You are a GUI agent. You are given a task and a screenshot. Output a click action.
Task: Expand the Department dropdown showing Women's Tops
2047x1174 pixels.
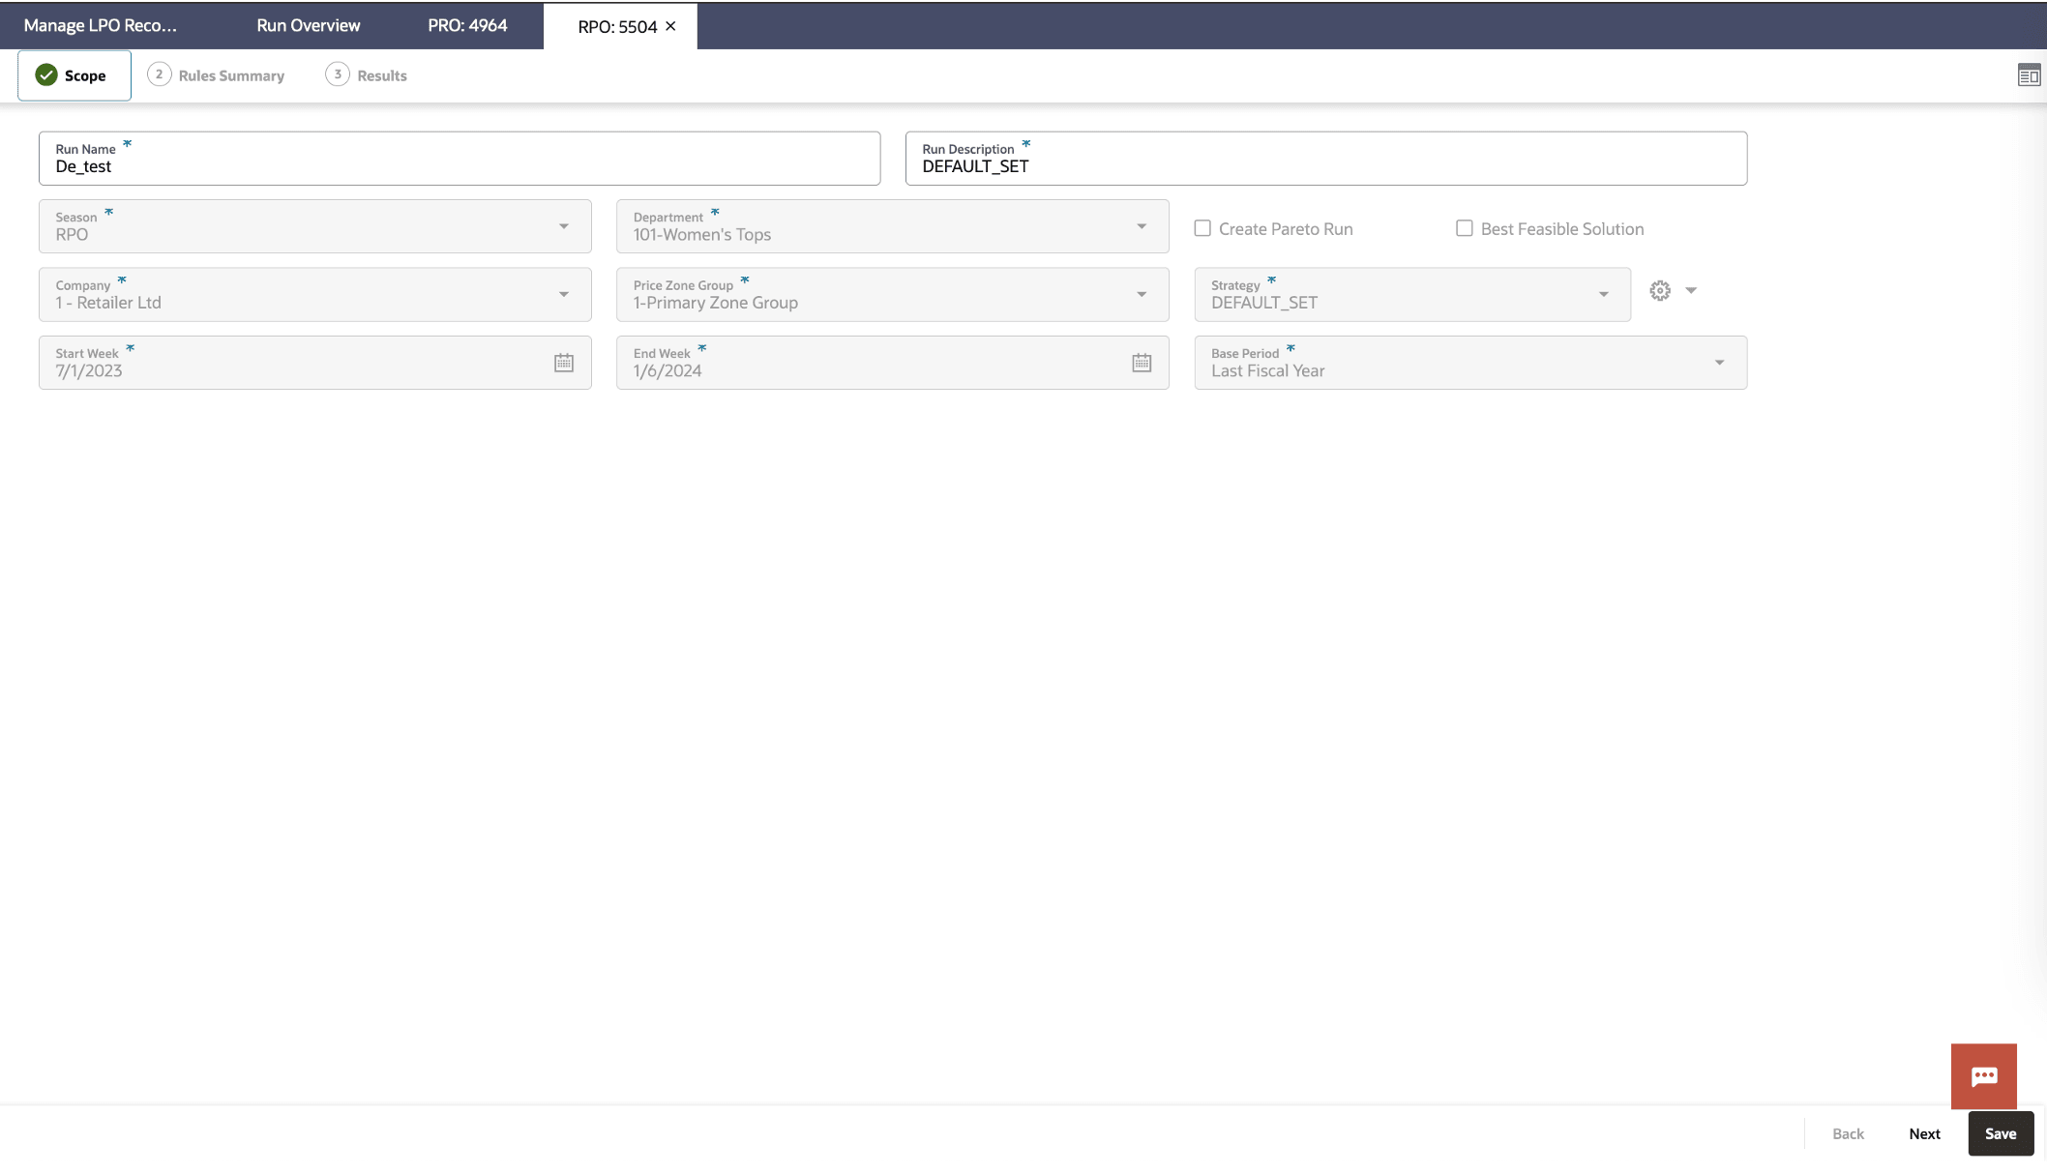[1142, 226]
